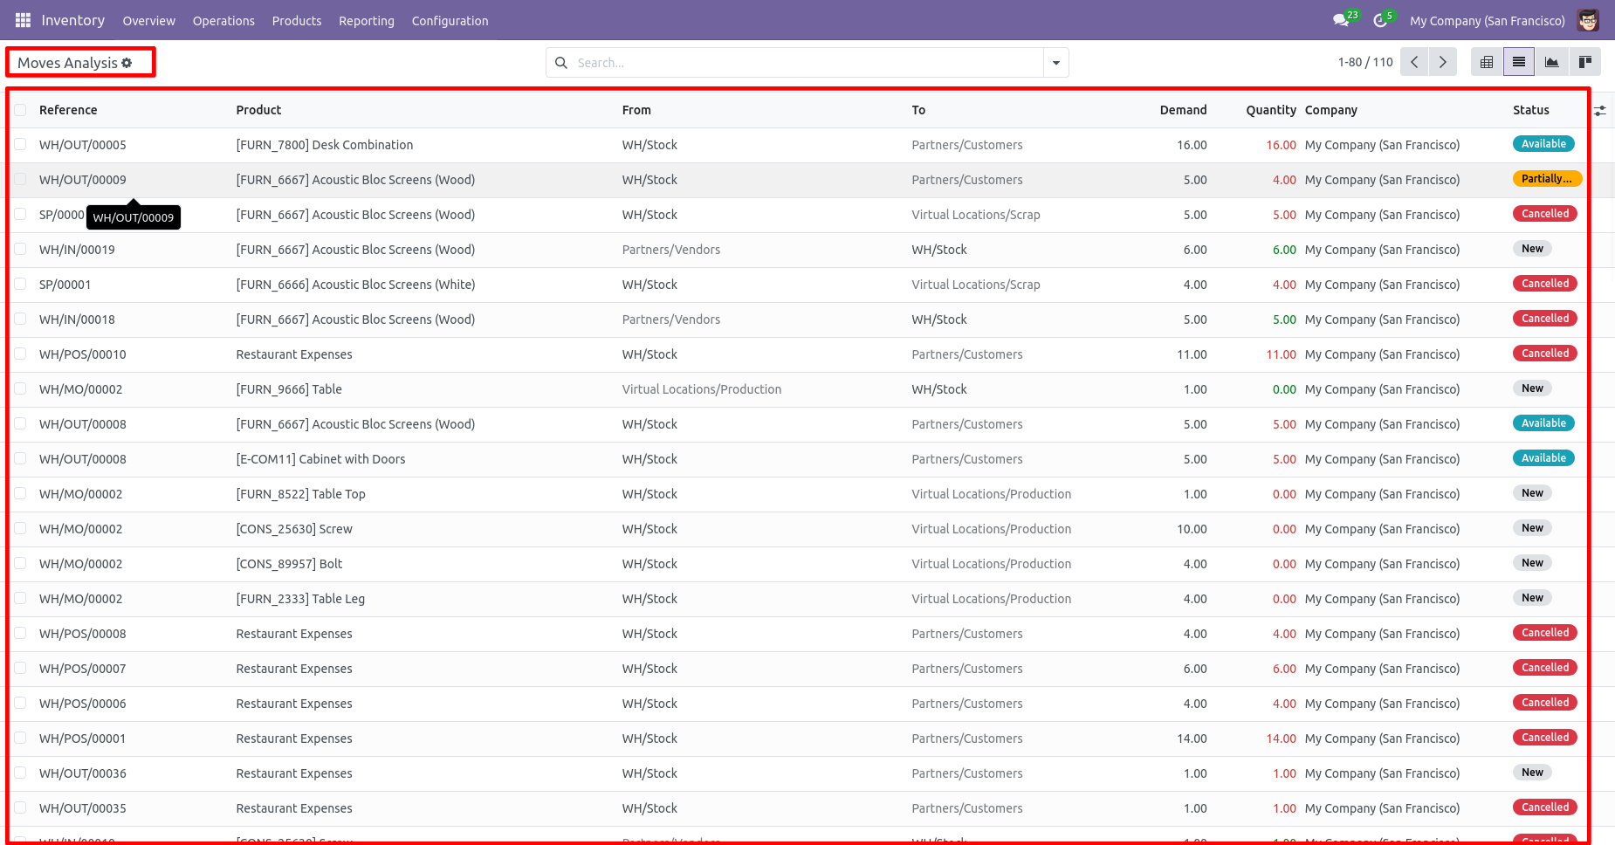Sort by To column header
Image resolution: width=1615 pixels, height=845 pixels.
pyautogui.click(x=918, y=110)
